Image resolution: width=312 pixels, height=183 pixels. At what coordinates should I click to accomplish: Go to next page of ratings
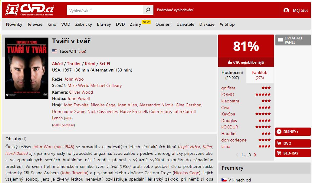tap(255, 155)
